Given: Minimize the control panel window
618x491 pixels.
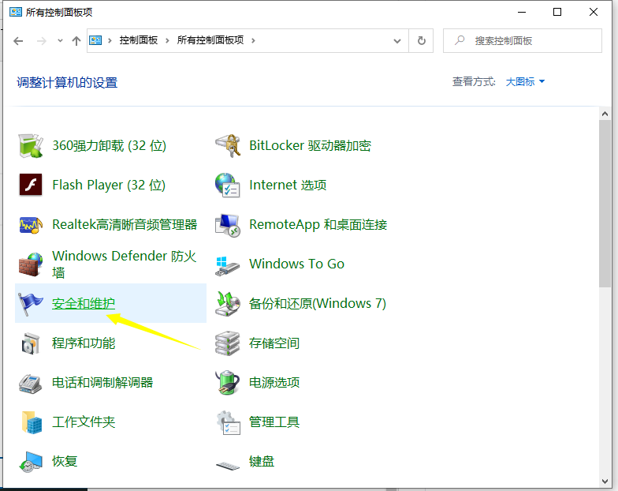Looking at the screenshot, I should (x=522, y=12).
